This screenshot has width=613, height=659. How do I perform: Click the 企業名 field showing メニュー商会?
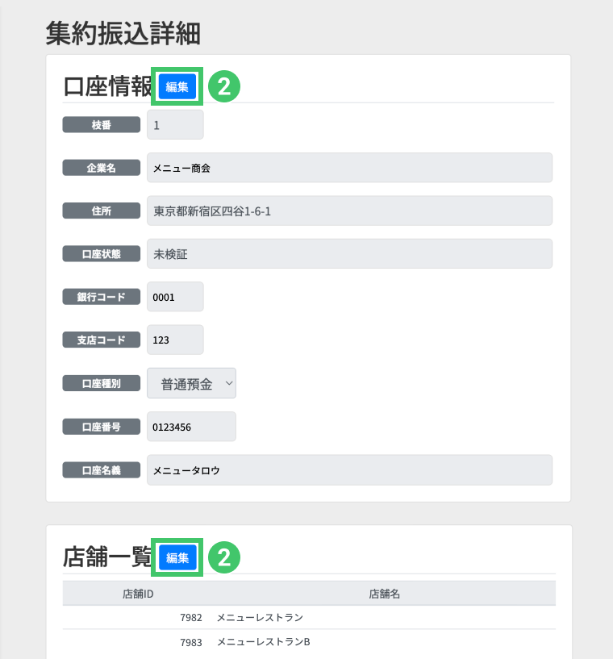click(x=348, y=168)
